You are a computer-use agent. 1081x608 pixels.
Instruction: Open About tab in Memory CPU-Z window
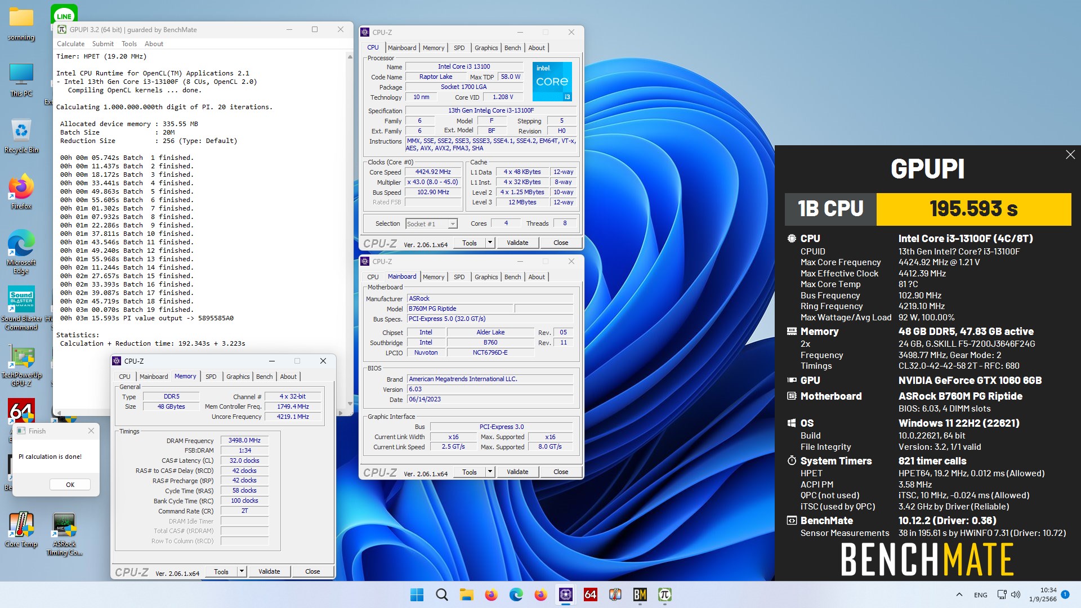288,377
